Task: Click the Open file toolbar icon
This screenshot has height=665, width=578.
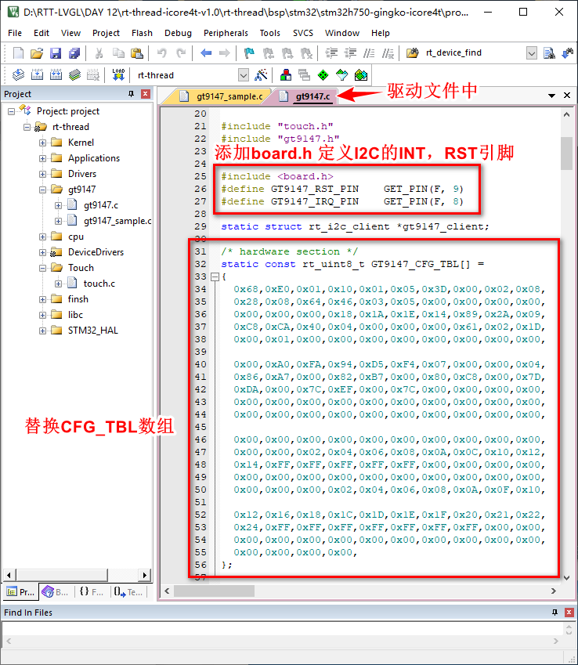Action: click(x=37, y=53)
